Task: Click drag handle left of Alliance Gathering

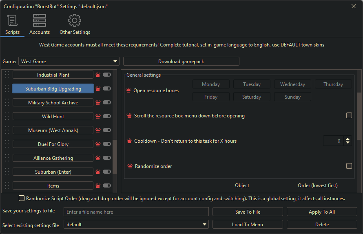Action: pos(7,158)
